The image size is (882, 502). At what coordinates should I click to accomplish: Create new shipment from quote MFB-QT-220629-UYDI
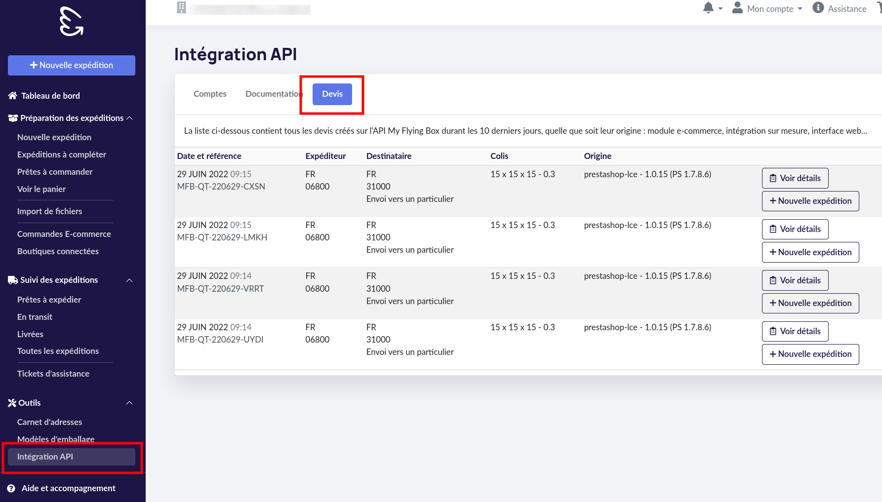[810, 354]
